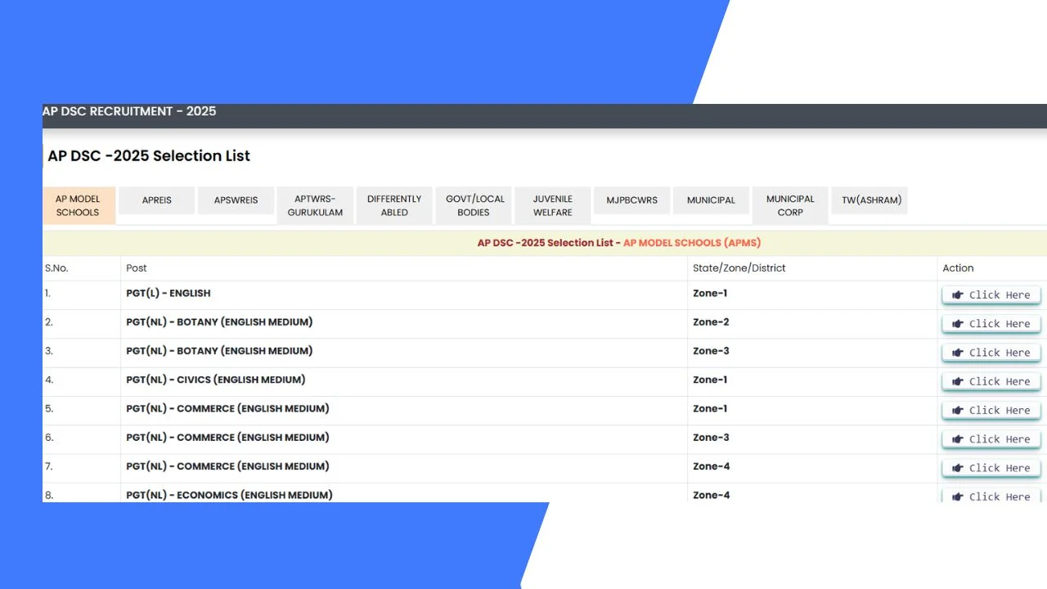Select the MUNICIPAL tab
The width and height of the screenshot is (1047, 589).
711,200
